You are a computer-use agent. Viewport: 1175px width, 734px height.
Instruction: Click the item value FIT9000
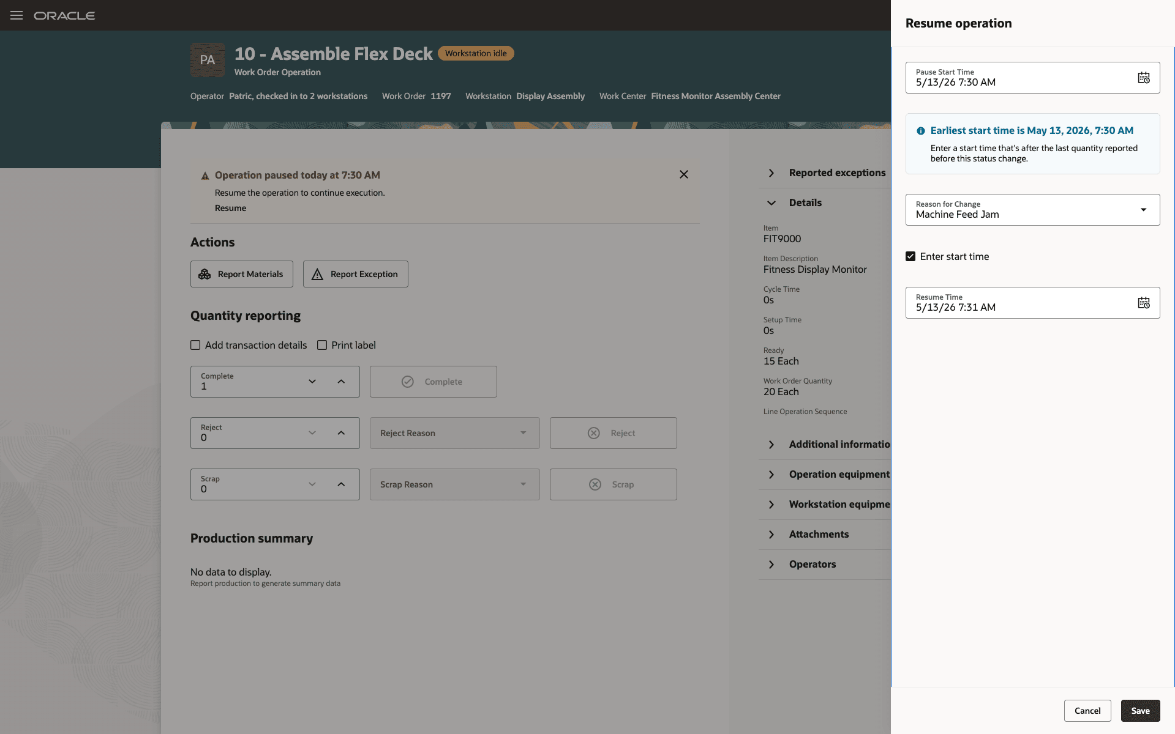click(782, 239)
